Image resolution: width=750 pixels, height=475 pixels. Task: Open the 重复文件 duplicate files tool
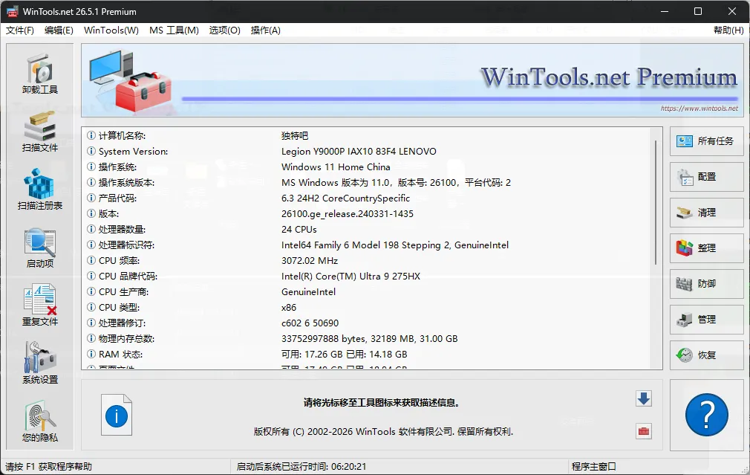39,306
